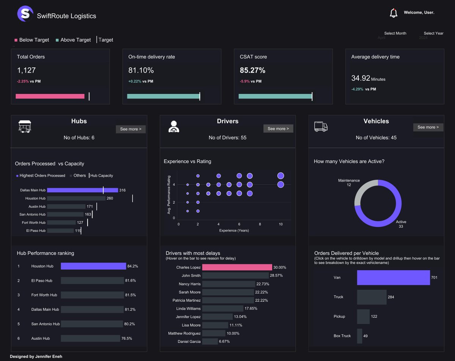The image size is (455, 361).
Task: Click the teal Above Target legend square
Action: click(x=57, y=40)
